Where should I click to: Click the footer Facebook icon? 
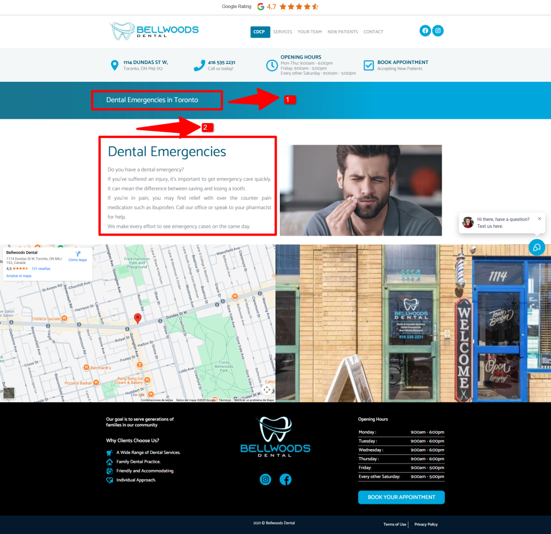click(x=286, y=479)
